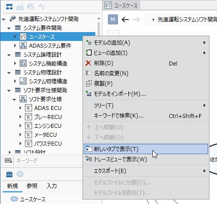Click 先進運転システムソフト開発 in the breadcrumb

click(x=187, y=20)
